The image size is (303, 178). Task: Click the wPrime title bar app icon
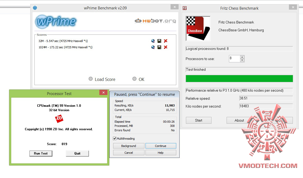(x=35, y=8)
